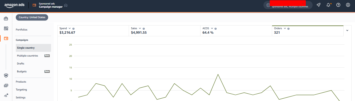355x101 pixels.
Task: Expand the ACOS metric dropdown
Action: (212, 28)
